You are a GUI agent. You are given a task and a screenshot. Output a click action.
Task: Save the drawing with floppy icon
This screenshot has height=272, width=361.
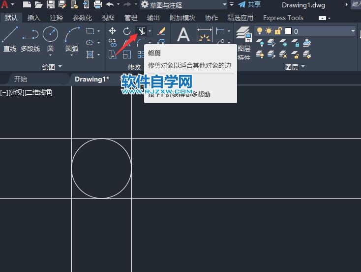(x=51, y=4)
